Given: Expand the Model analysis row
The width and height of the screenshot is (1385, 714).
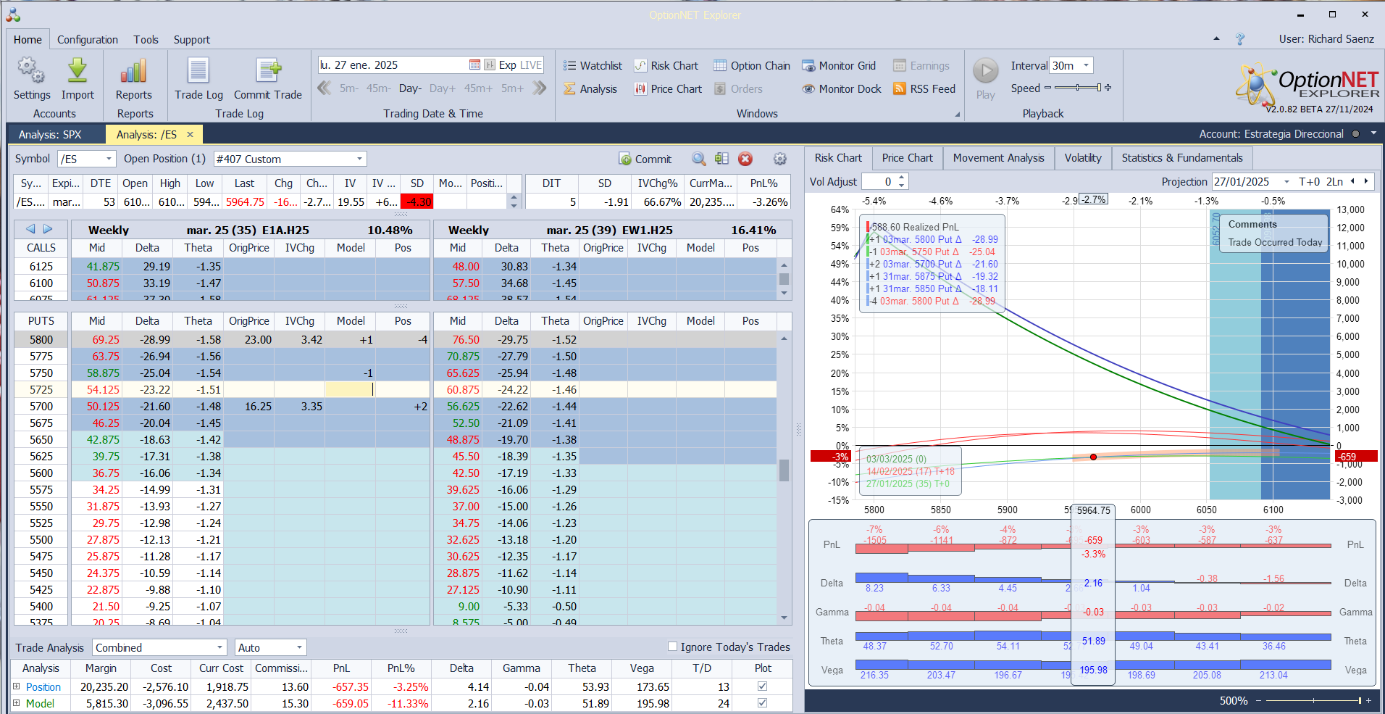Looking at the screenshot, I should [x=17, y=702].
